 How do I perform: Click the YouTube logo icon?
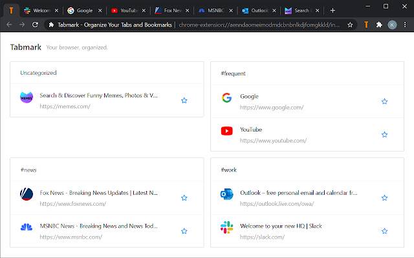[x=226, y=132]
